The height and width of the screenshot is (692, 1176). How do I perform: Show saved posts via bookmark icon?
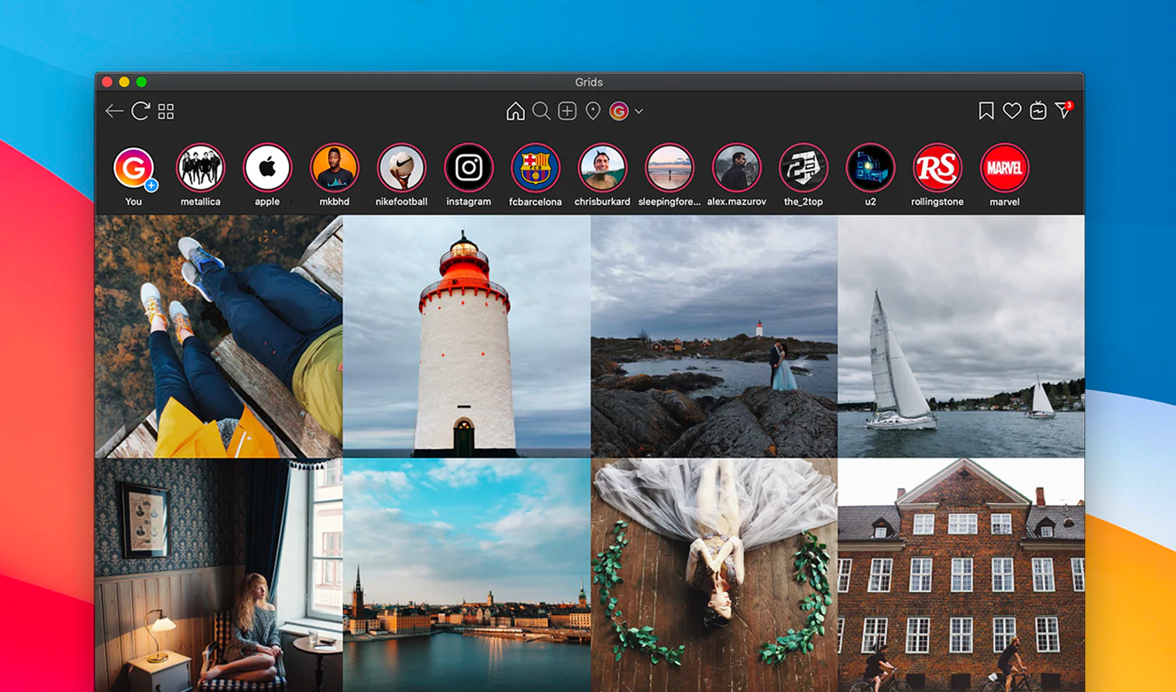(986, 111)
